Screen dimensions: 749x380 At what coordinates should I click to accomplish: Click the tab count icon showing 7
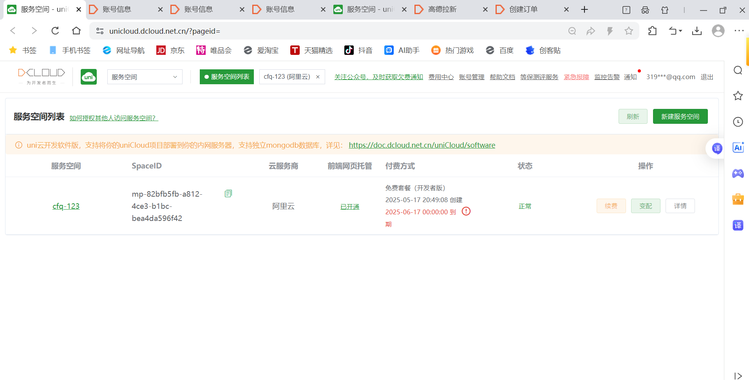tap(626, 10)
